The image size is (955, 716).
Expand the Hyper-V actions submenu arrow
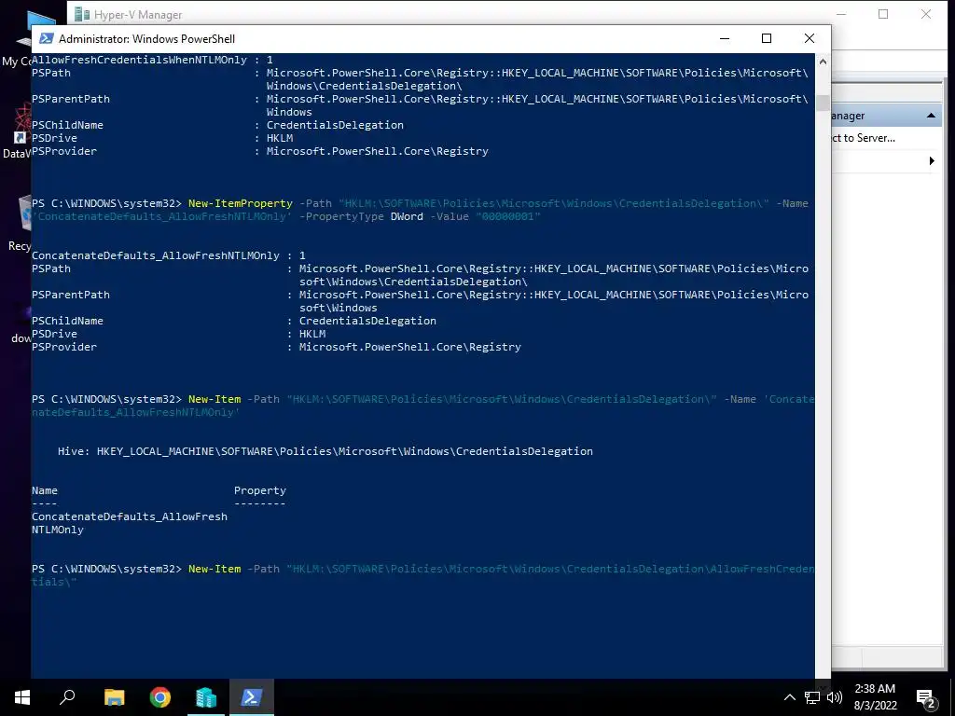pyautogui.click(x=932, y=161)
